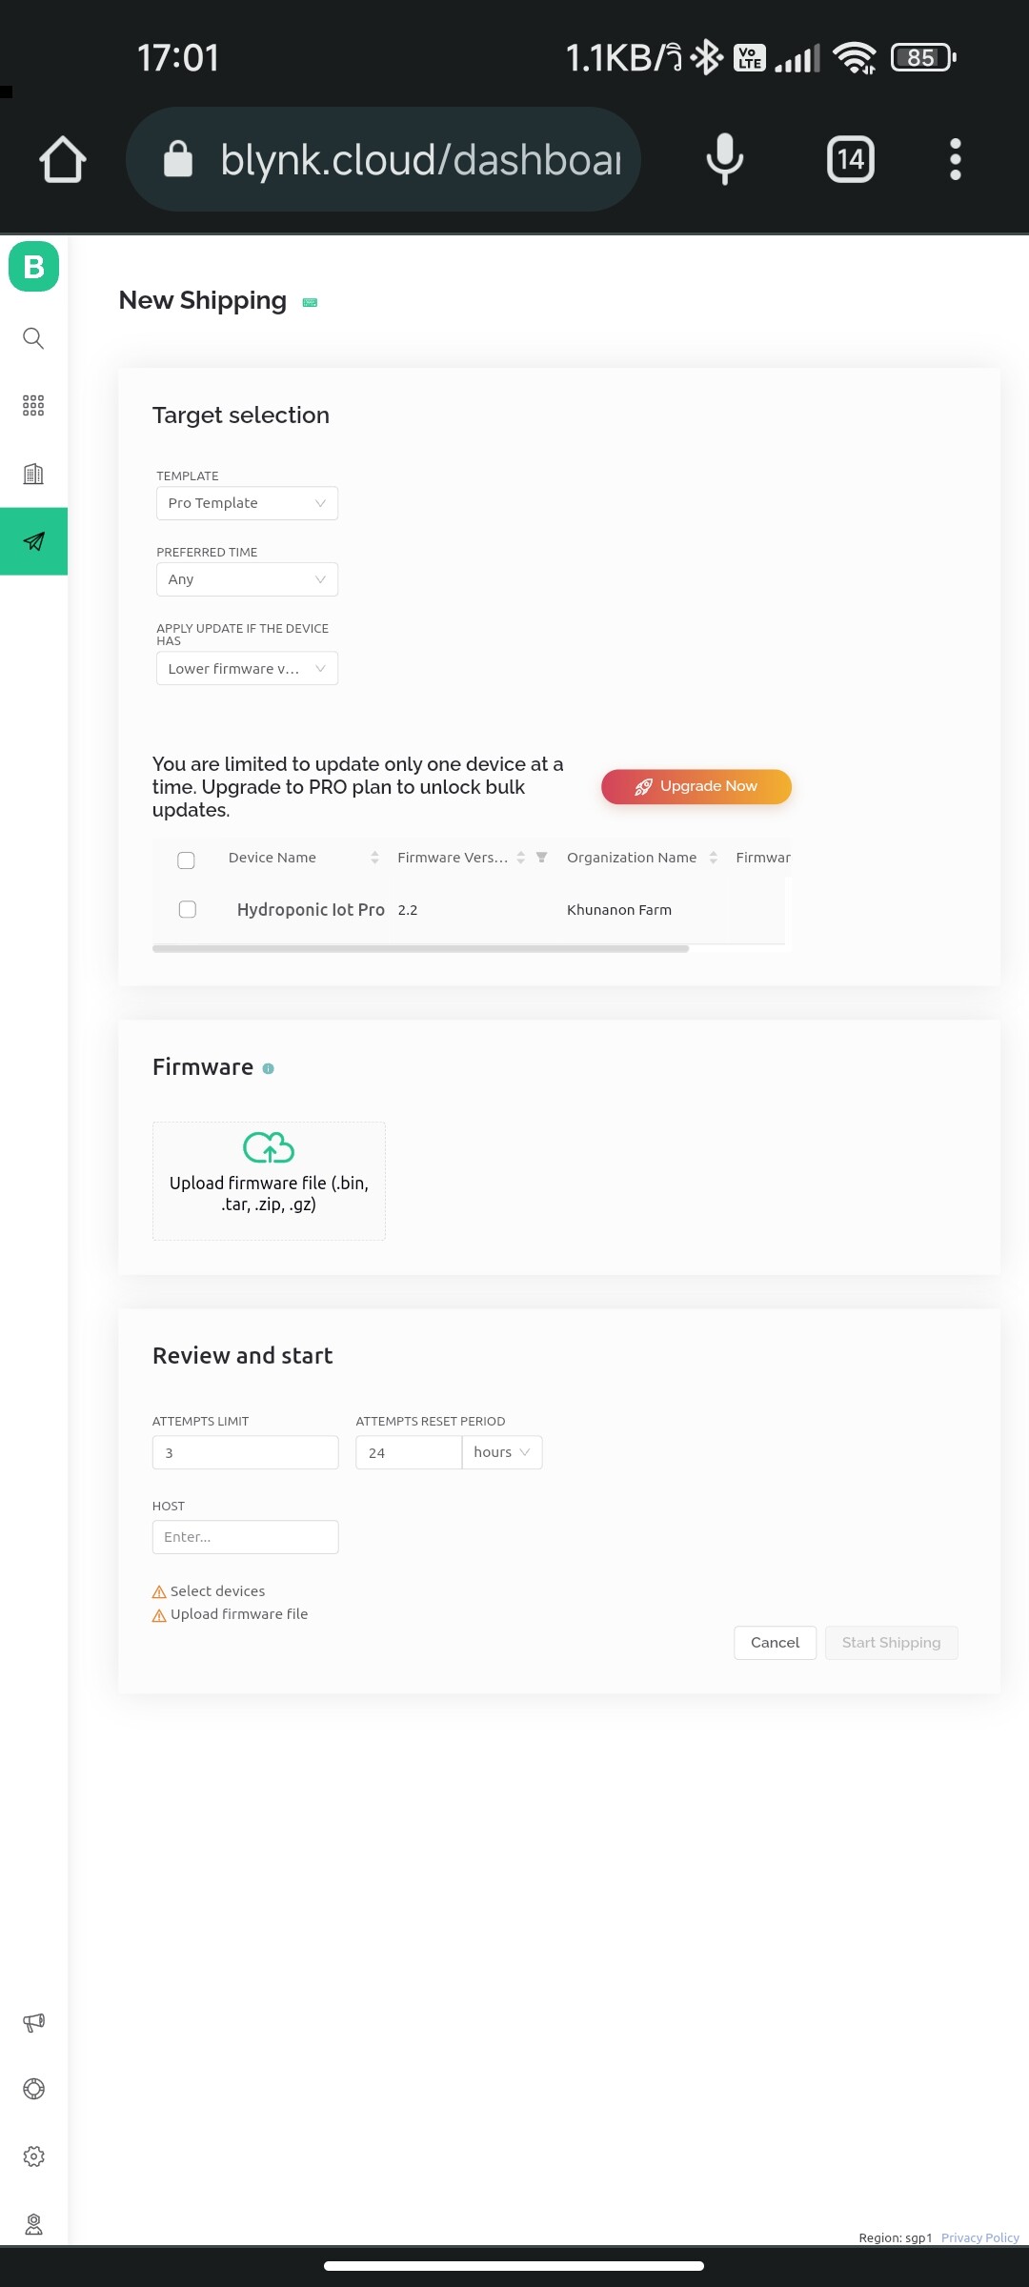
Task: Click the Host input field
Action: (x=245, y=1536)
